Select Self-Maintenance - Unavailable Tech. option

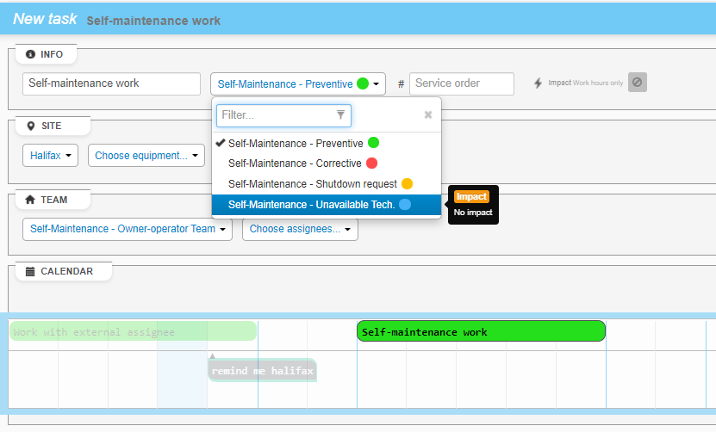tap(311, 205)
